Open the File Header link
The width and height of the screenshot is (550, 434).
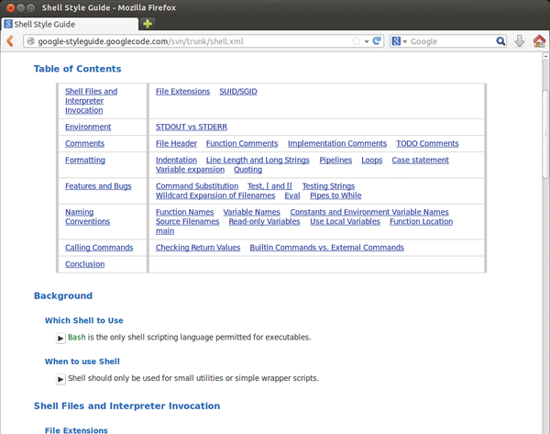coord(176,143)
